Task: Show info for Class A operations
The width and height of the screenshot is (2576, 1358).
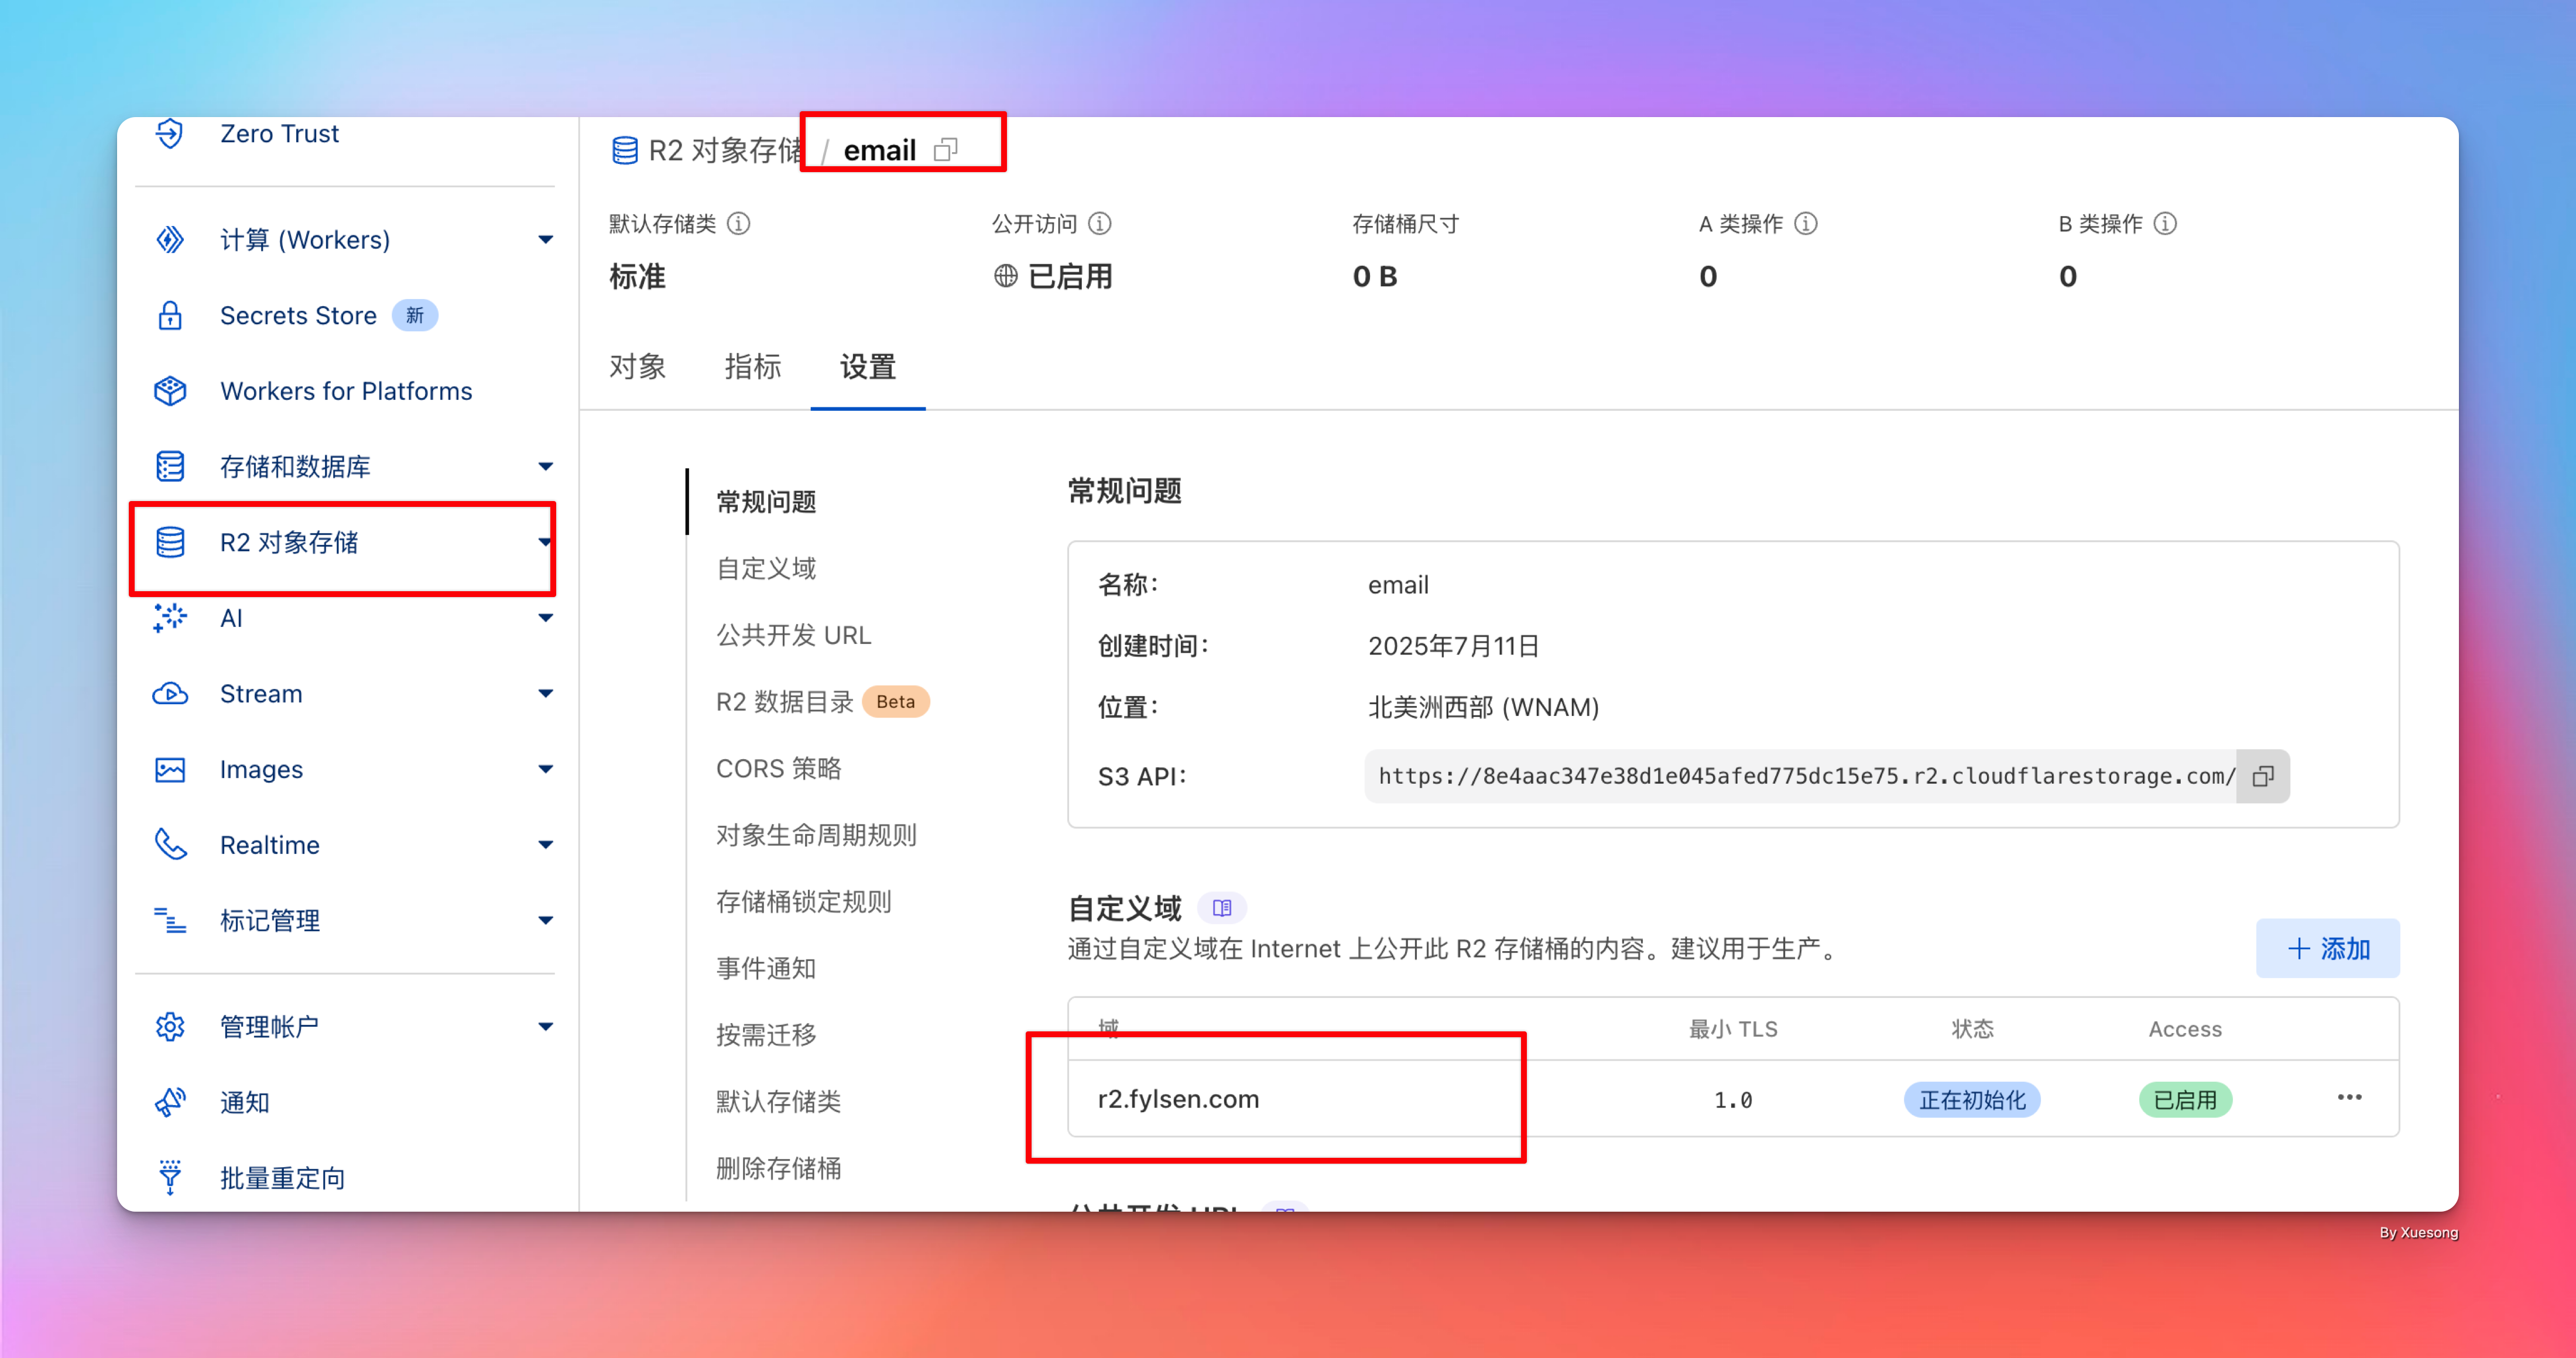Action: pyautogui.click(x=1806, y=224)
